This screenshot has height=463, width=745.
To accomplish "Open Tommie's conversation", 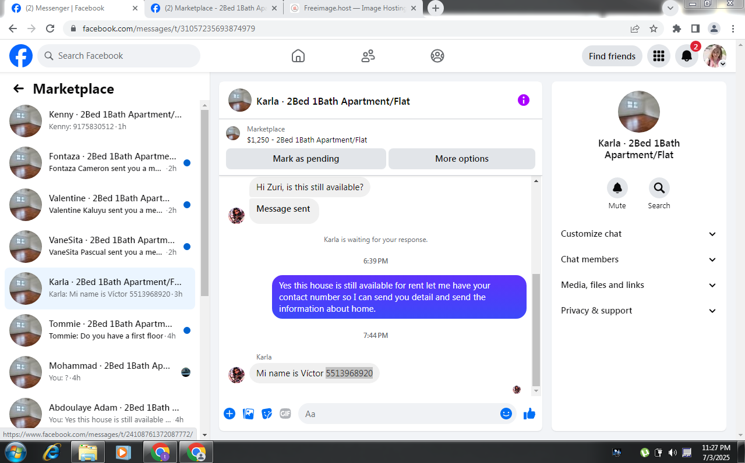I will (100, 330).
